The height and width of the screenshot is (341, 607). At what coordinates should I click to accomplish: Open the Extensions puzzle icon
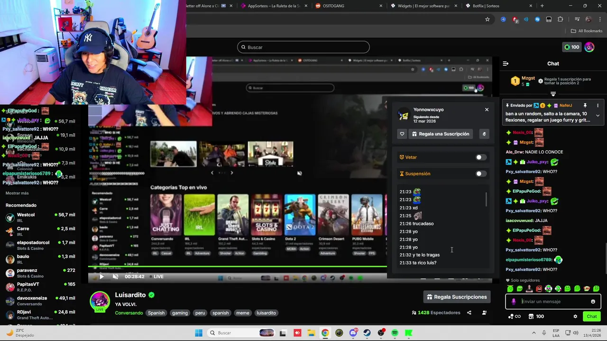point(561,19)
